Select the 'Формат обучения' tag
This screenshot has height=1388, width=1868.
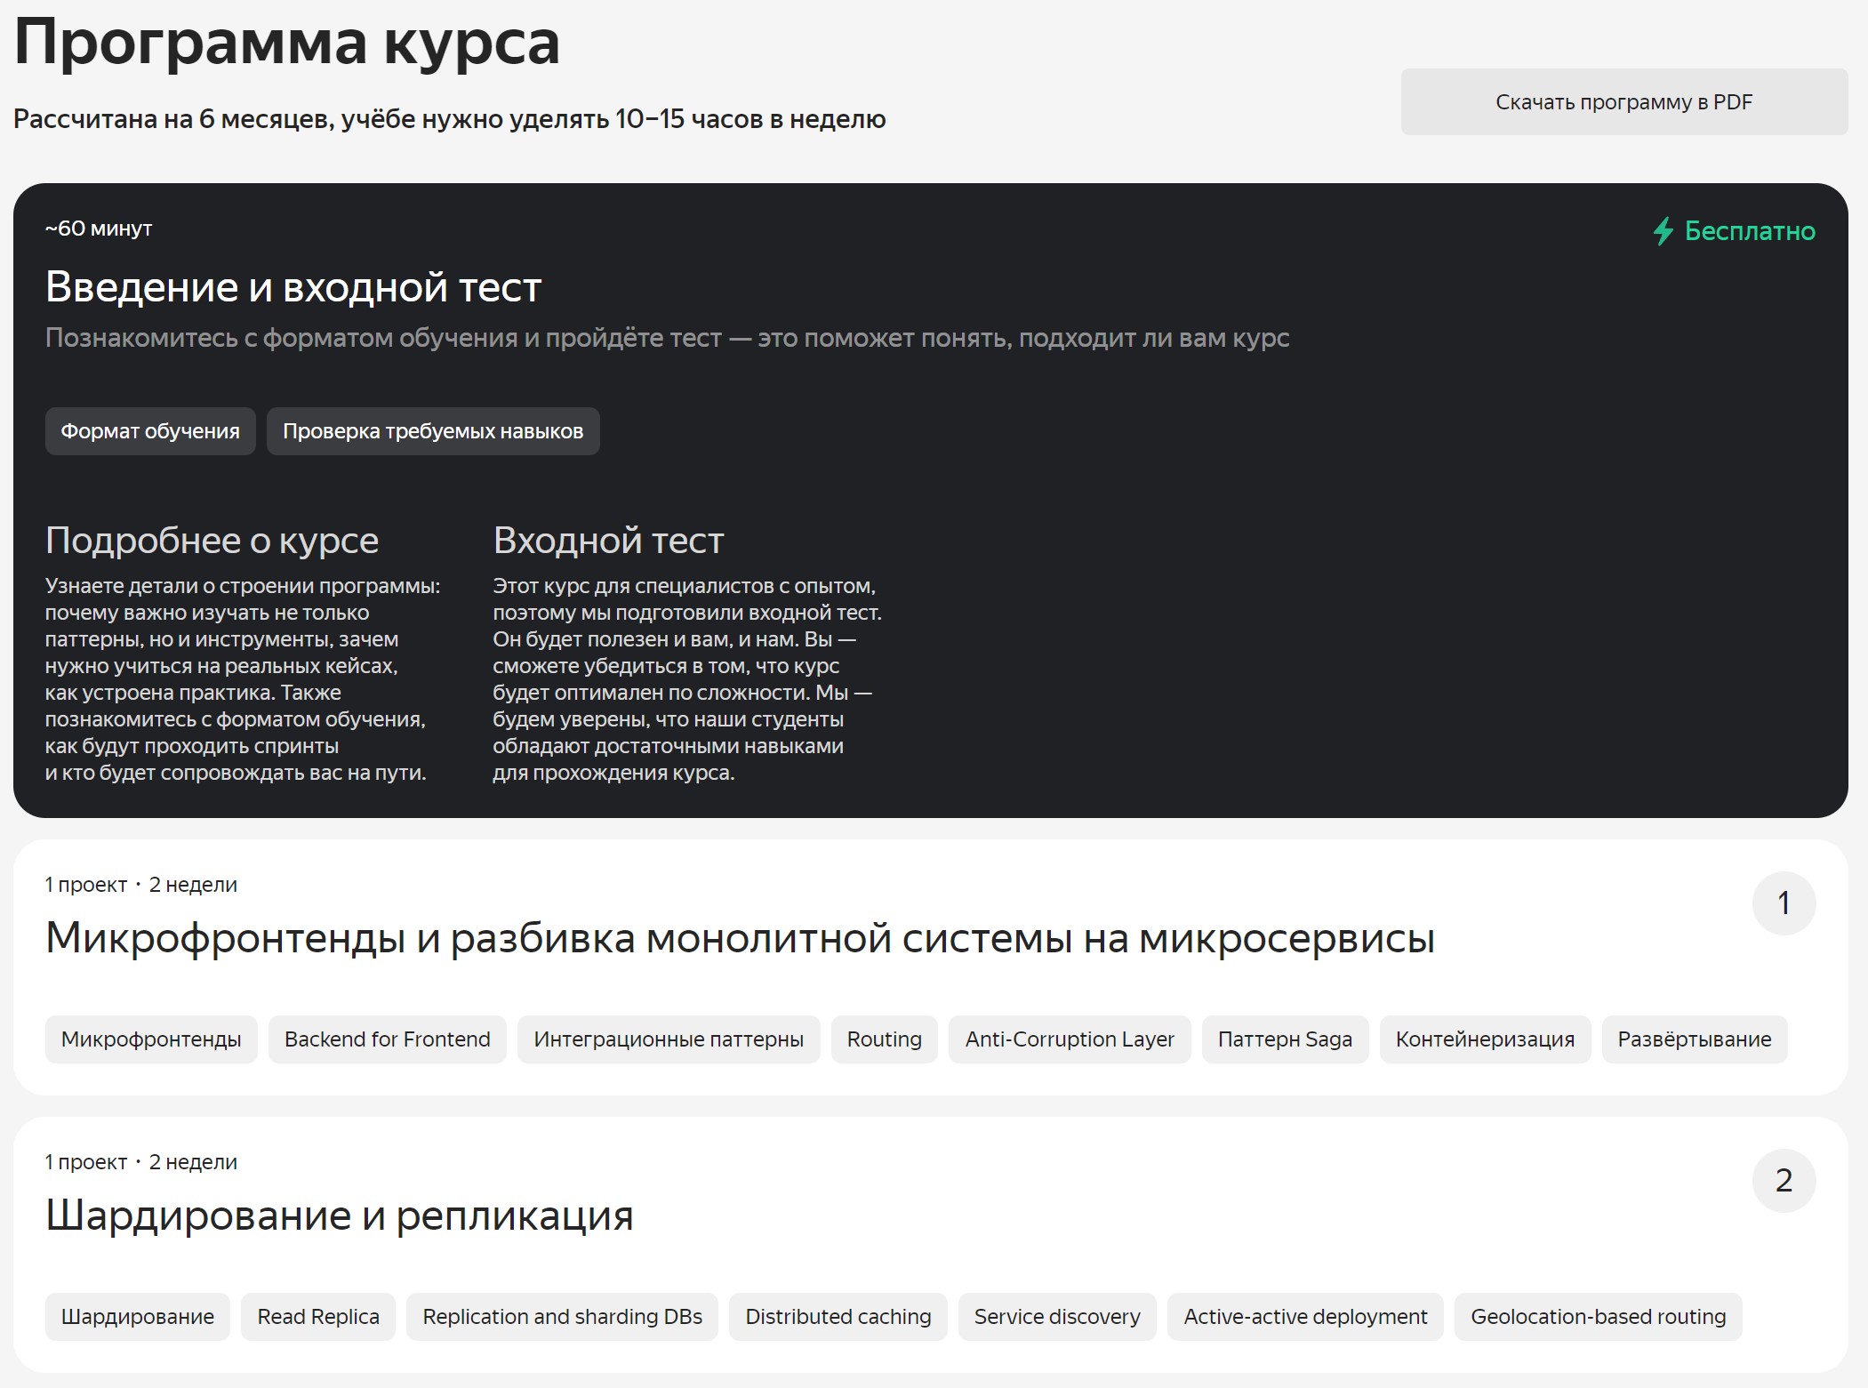149,430
